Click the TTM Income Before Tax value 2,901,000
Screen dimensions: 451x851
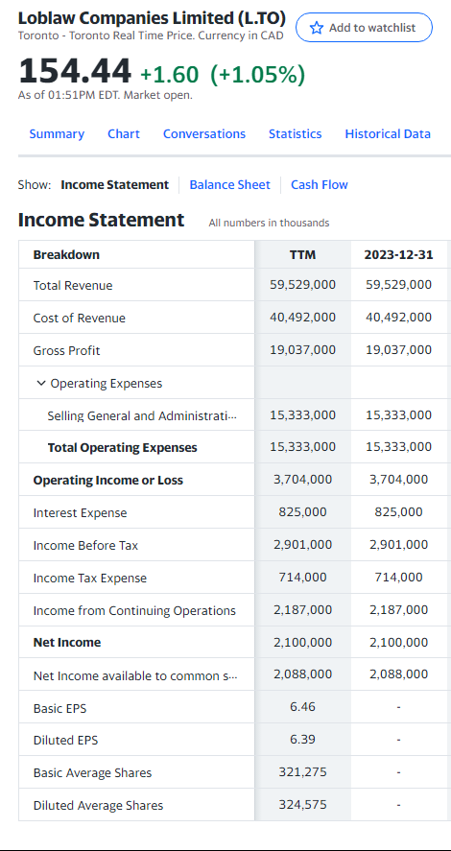click(303, 544)
